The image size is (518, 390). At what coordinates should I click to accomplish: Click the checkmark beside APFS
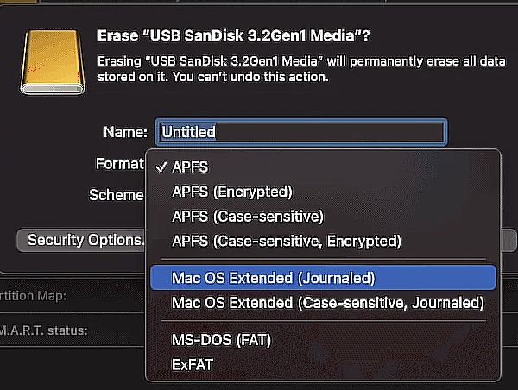(161, 167)
